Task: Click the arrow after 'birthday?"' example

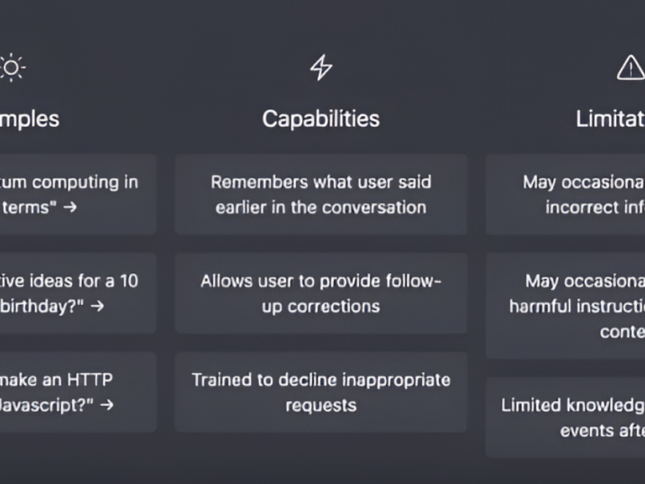Action: coord(97,307)
